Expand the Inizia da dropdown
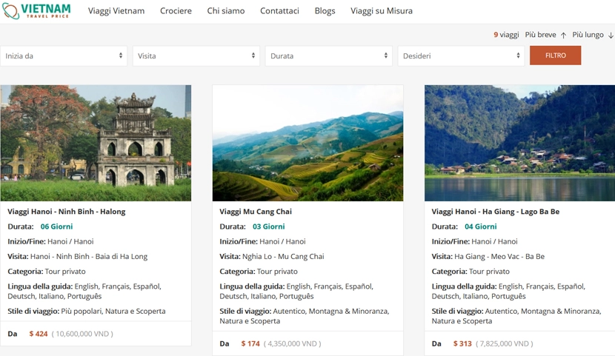615x356 pixels. pyautogui.click(x=64, y=56)
